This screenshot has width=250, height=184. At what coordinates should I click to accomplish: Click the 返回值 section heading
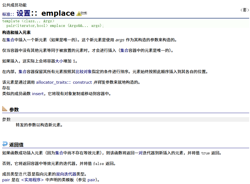[16, 145]
